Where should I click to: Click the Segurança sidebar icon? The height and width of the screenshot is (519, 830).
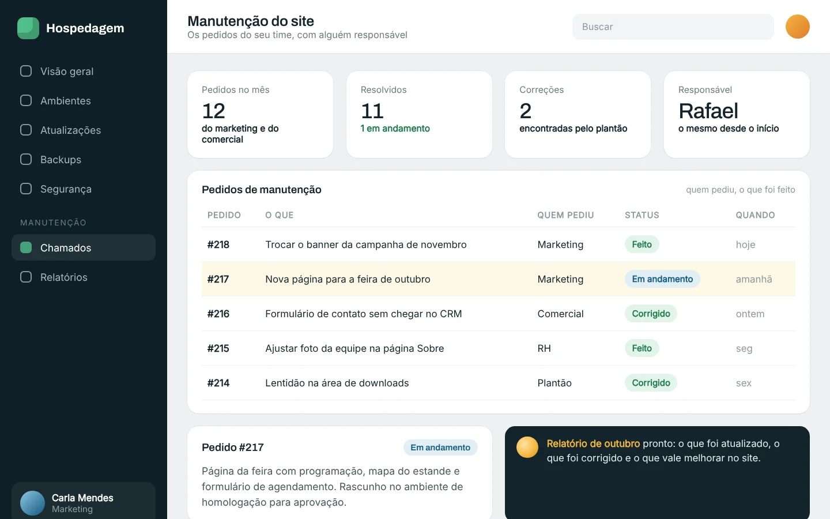26,189
